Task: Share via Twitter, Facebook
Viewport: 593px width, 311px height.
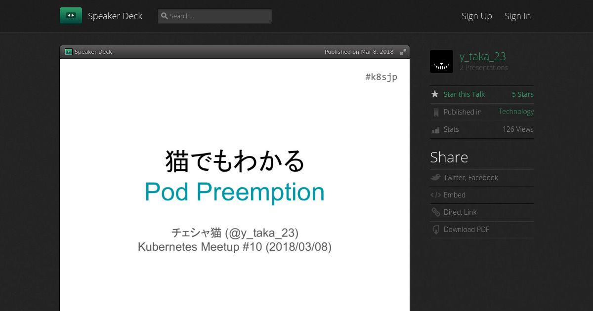Action: click(x=471, y=178)
